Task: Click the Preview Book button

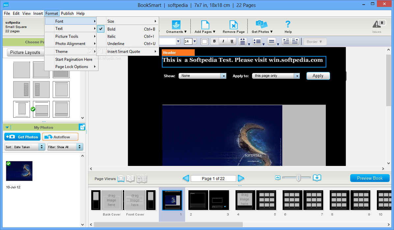Action: (x=370, y=178)
